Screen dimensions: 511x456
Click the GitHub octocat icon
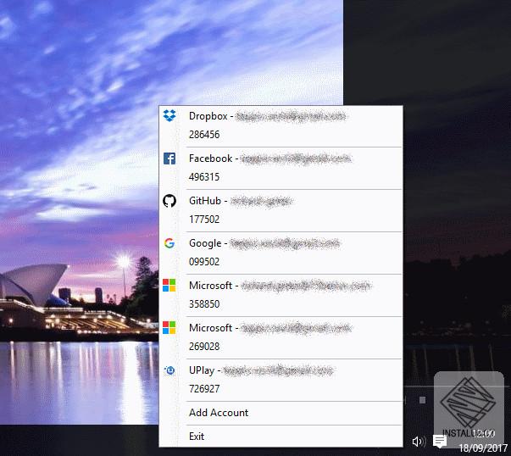pos(169,201)
